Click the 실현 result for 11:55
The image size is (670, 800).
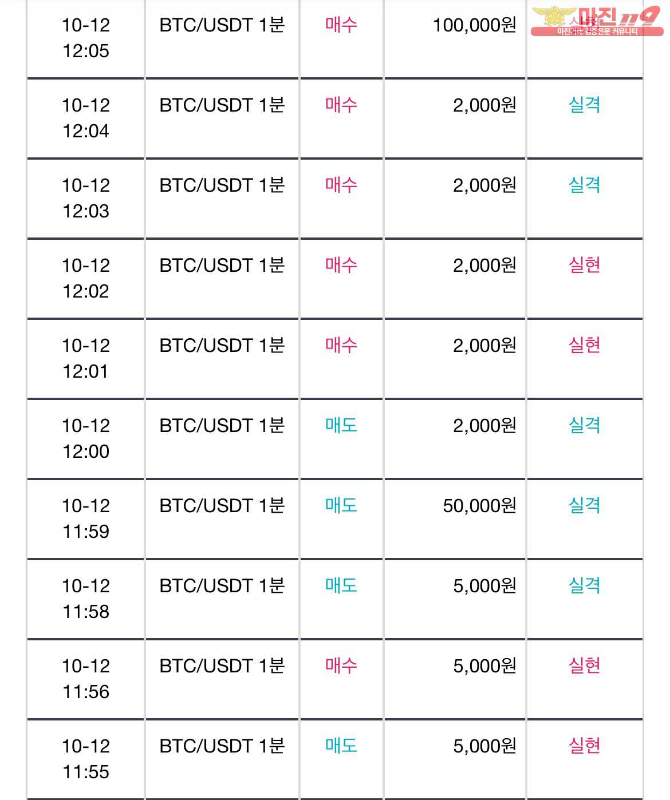pos(584,746)
